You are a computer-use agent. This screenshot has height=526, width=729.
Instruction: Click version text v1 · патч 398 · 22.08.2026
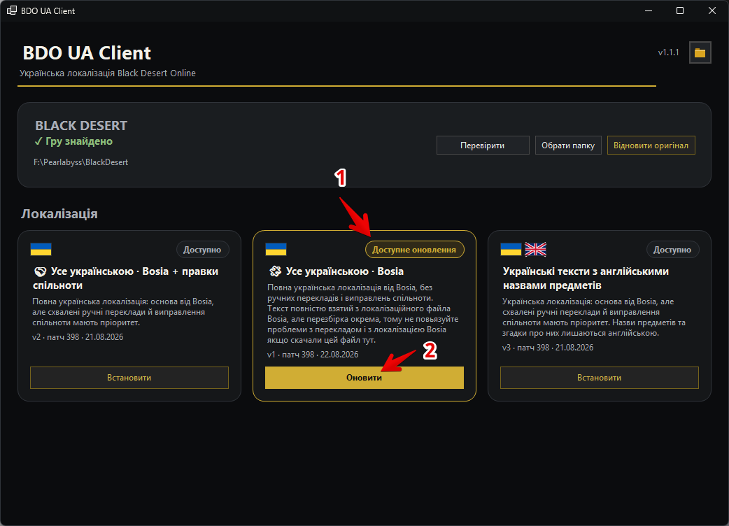pos(313,355)
